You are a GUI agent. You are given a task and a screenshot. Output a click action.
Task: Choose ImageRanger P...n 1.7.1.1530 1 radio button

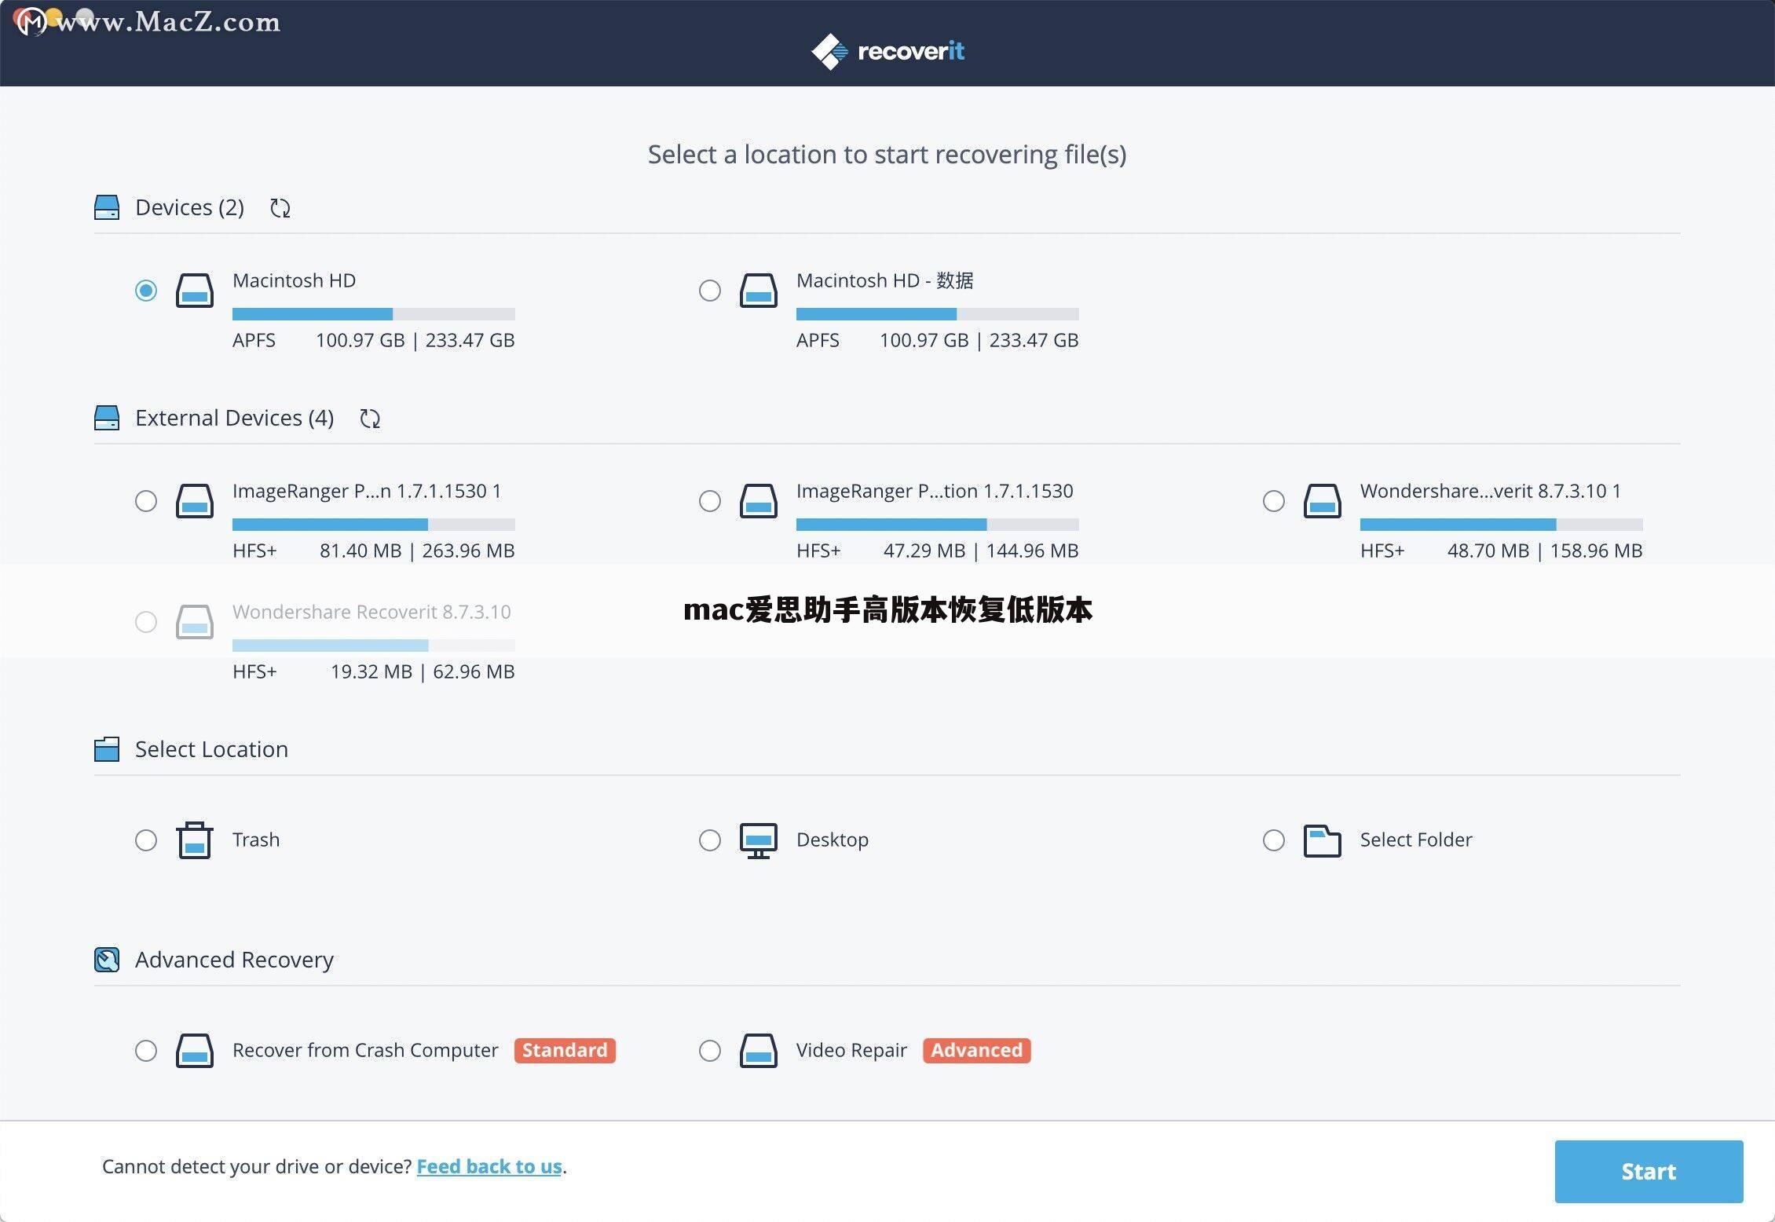(x=146, y=501)
